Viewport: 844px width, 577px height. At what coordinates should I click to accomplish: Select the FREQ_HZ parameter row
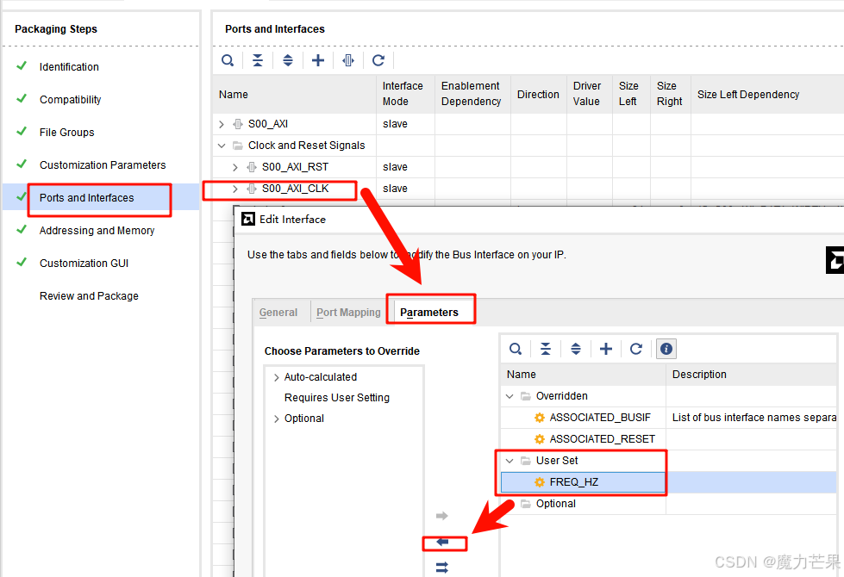tap(668, 482)
